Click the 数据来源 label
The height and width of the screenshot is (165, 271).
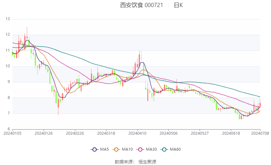coord(124,162)
